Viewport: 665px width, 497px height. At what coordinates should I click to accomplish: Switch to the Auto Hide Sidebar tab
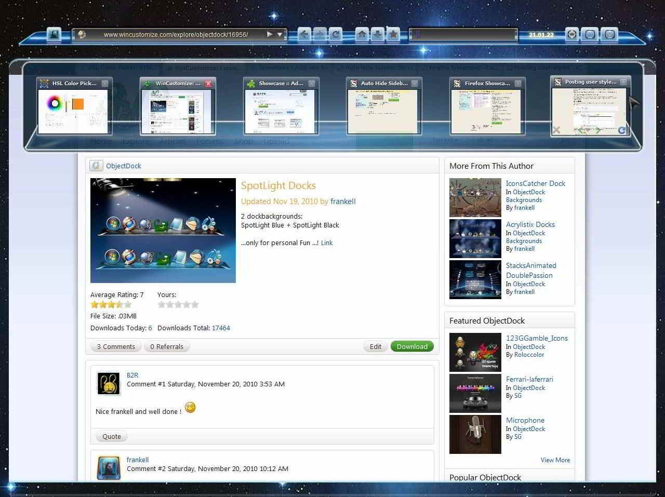384,106
